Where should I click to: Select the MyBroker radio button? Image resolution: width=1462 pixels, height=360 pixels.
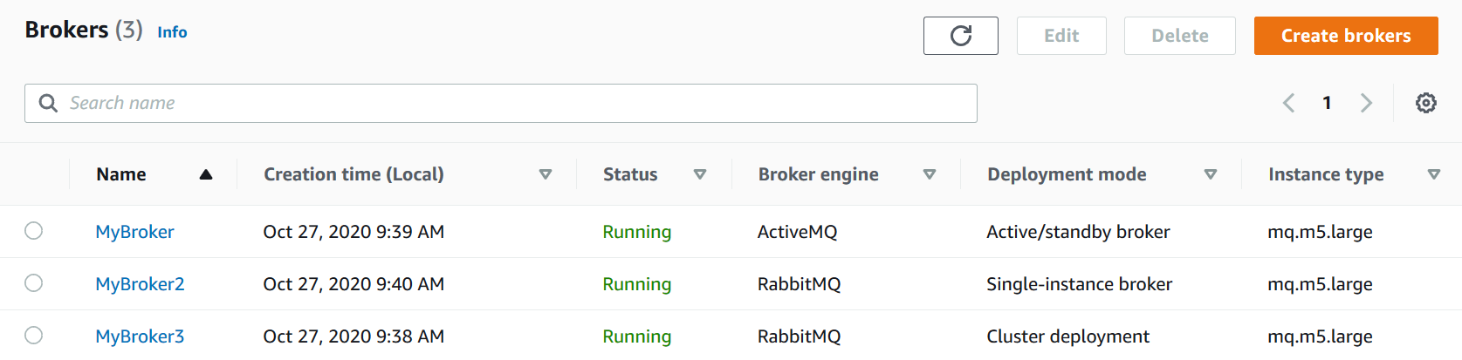click(34, 231)
